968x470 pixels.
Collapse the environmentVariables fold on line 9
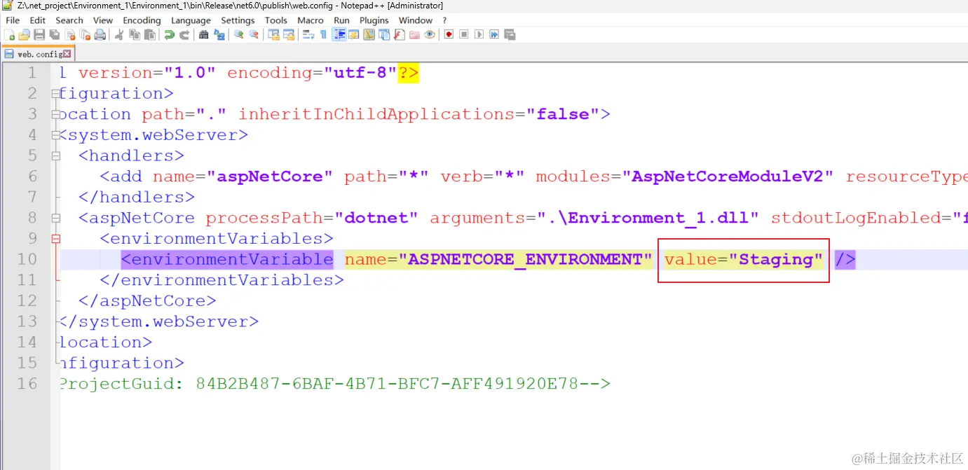coord(55,238)
